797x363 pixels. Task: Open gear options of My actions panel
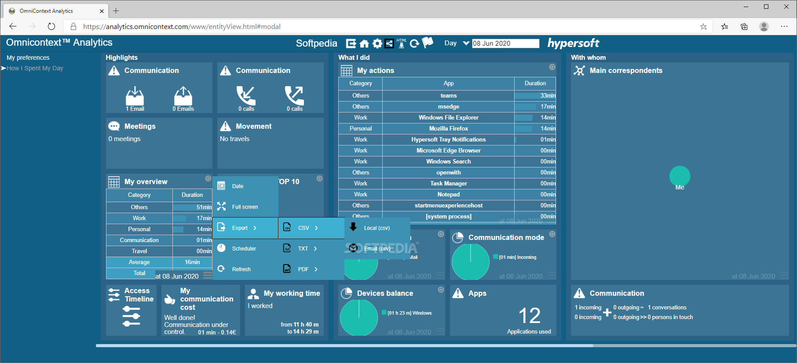[x=552, y=67]
